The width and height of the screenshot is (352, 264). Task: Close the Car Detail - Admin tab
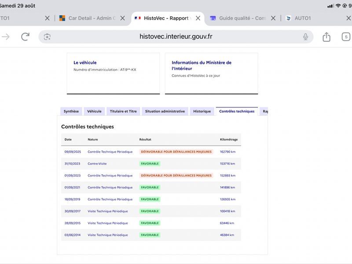click(122, 18)
